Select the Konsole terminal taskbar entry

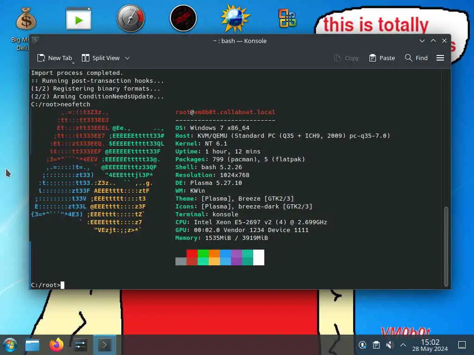[x=105, y=345]
